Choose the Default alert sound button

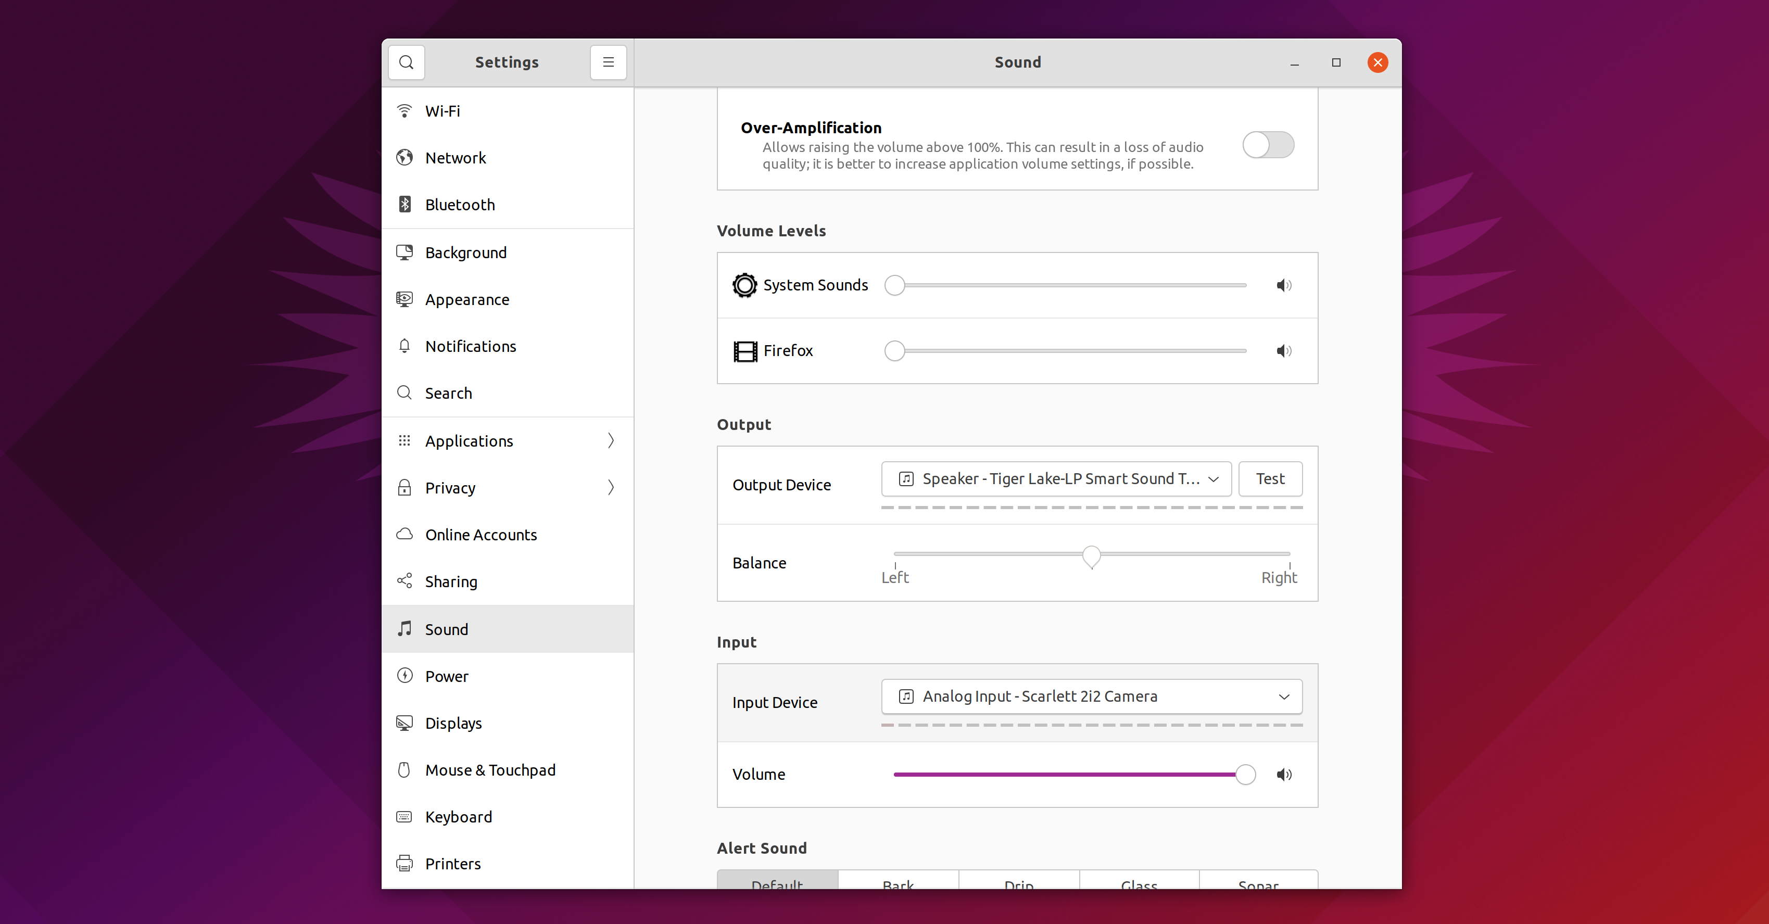[777, 882]
